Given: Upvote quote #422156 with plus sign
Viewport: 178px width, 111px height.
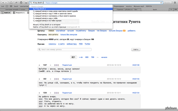Looking at the screenshot, I should [39, 65].
